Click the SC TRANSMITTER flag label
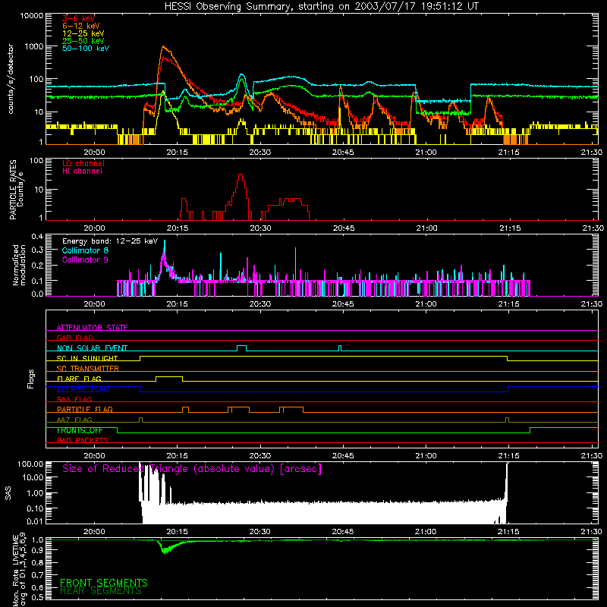 [x=88, y=369]
